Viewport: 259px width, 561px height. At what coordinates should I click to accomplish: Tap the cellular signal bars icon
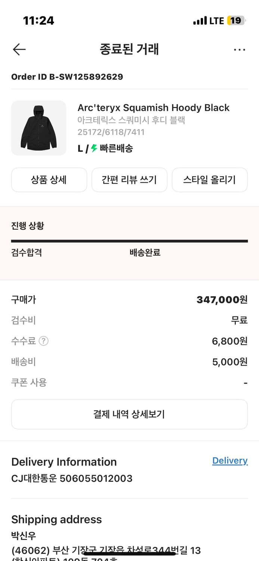[x=200, y=21]
